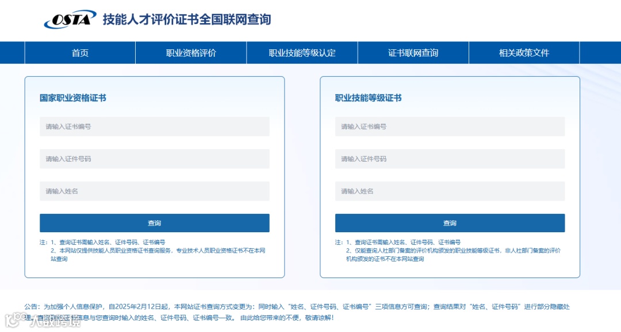Image resolution: width=621 pixels, height=332 pixels.
Task: Open the 职业资格评价 nav tab
Action: [x=191, y=53]
